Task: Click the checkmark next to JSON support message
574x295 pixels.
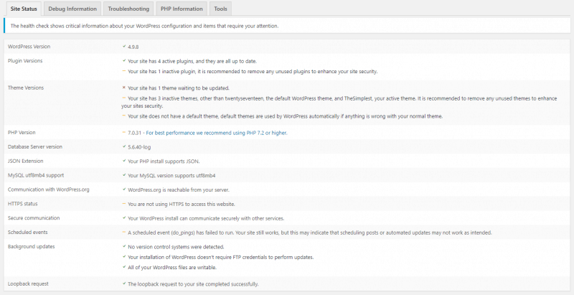Action: 124,161
